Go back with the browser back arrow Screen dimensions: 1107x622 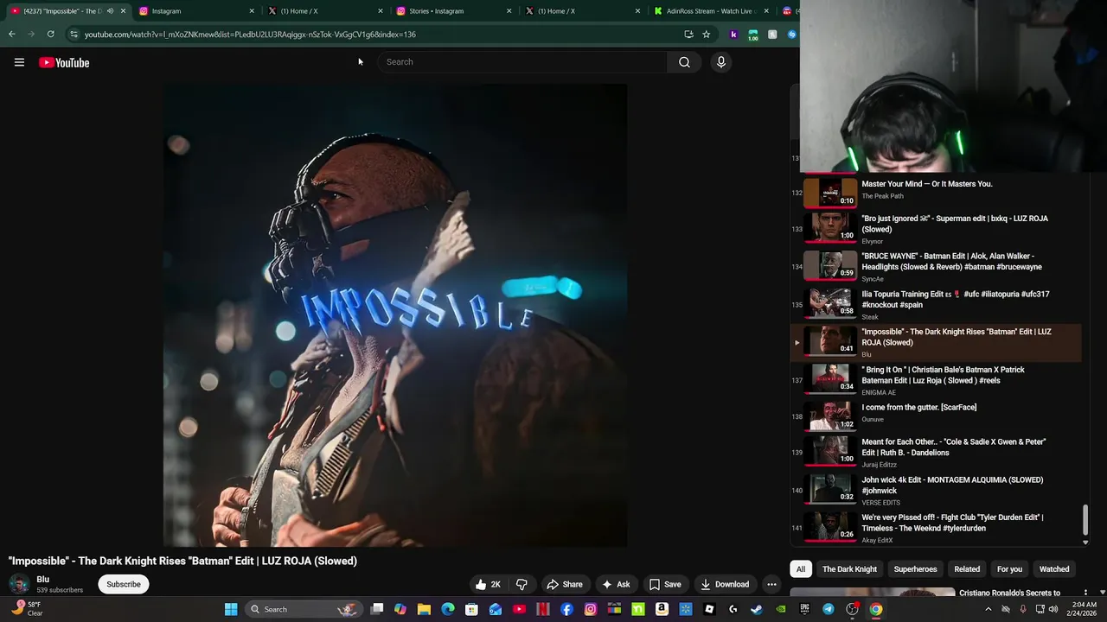pos(11,35)
